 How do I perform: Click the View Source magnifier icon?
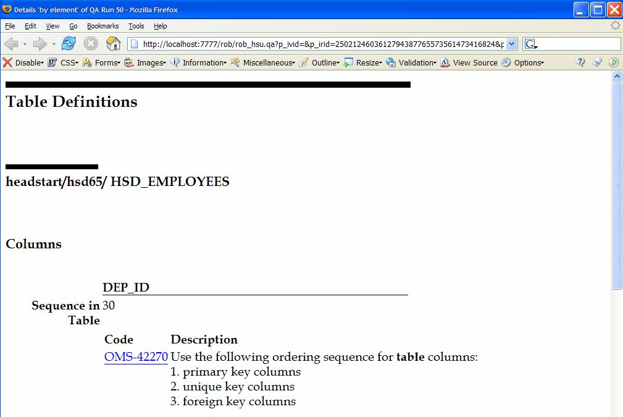point(445,62)
